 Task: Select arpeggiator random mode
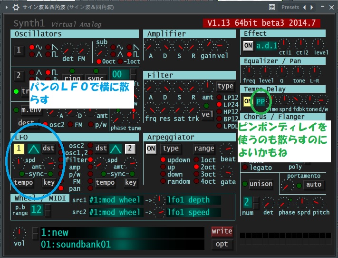click(163, 181)
